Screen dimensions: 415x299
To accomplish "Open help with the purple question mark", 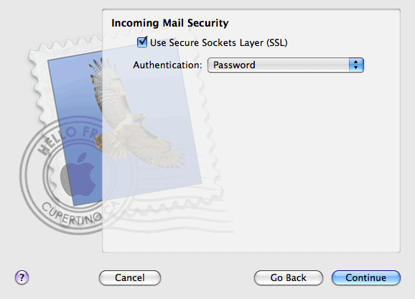I will pos(22,277).
